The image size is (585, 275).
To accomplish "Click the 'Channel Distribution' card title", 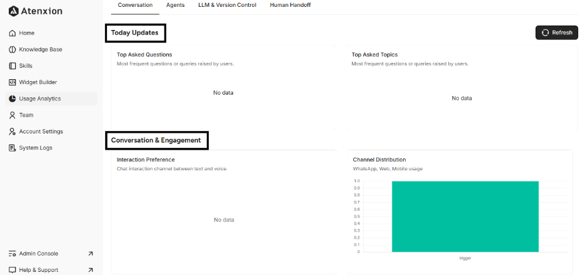I will [x=379, y=160].
